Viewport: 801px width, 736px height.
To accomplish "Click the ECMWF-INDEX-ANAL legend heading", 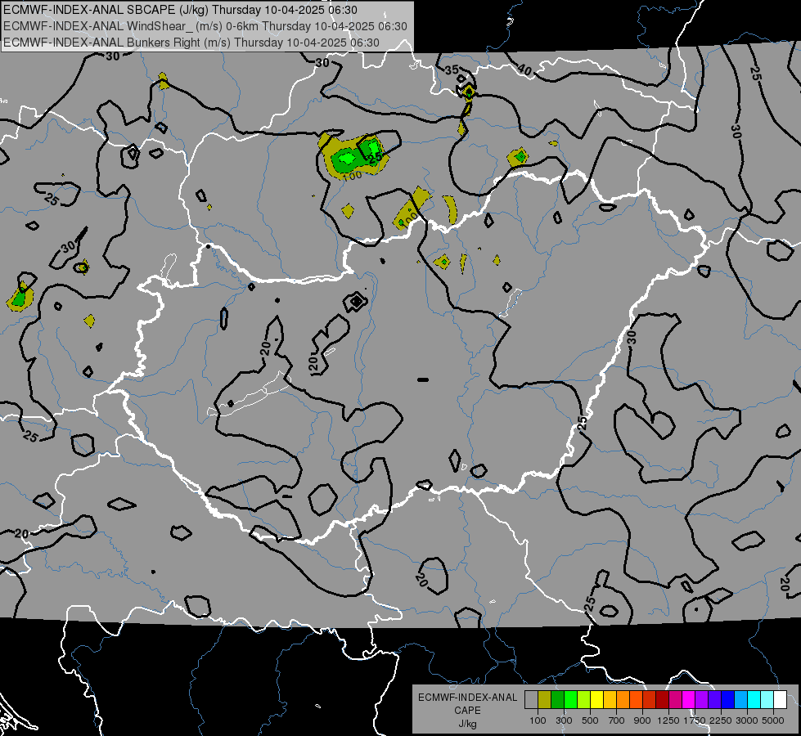I will (x=467, y=698).
